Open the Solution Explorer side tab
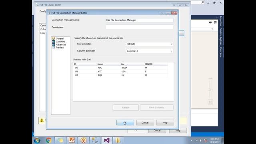256x144 pixels. [x=221, y=36]
